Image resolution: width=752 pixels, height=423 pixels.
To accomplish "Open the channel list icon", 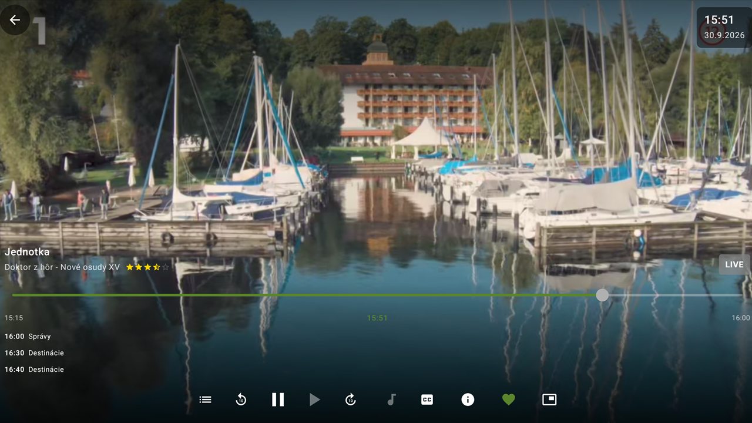I will click(205, 399).
